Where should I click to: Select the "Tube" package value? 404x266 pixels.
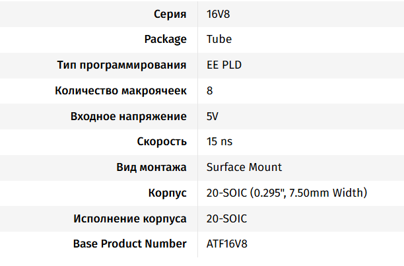click(x=219, y=39)
